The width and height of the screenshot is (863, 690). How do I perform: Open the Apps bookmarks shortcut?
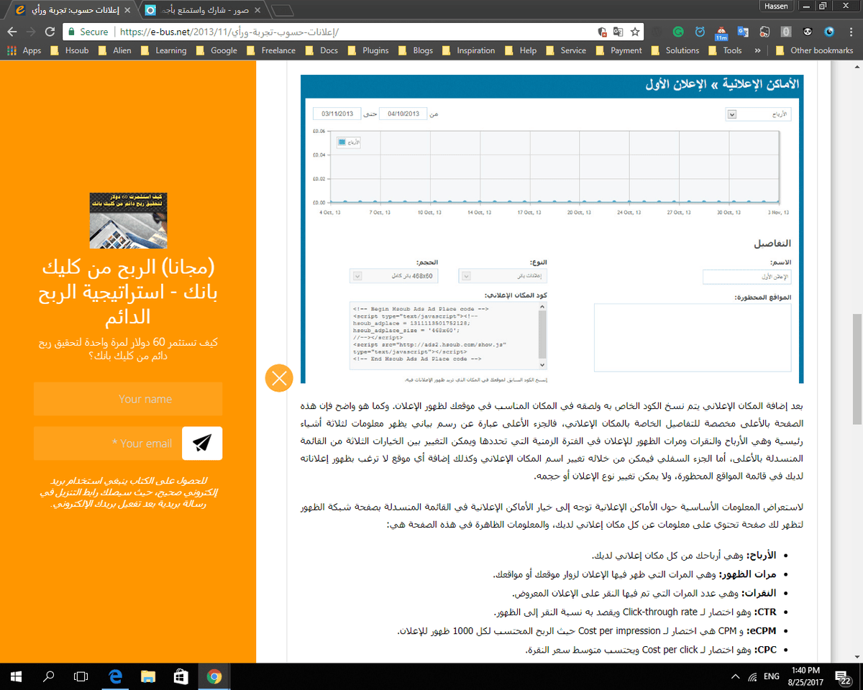coord(24,50)
